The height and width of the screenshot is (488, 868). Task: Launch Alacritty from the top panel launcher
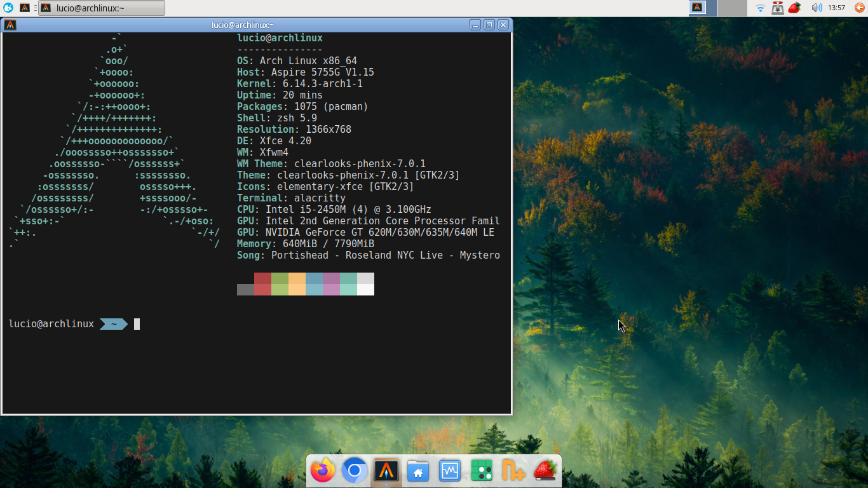pyautogui.click(x=25, y=8)
